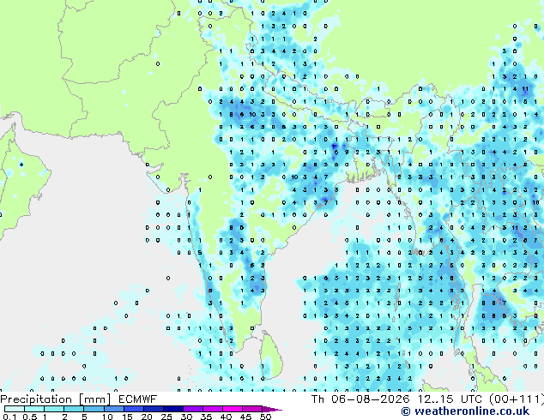This screenshot has height=420, width=544.
Task: Click legend scale label '45'
Action: 245,417
